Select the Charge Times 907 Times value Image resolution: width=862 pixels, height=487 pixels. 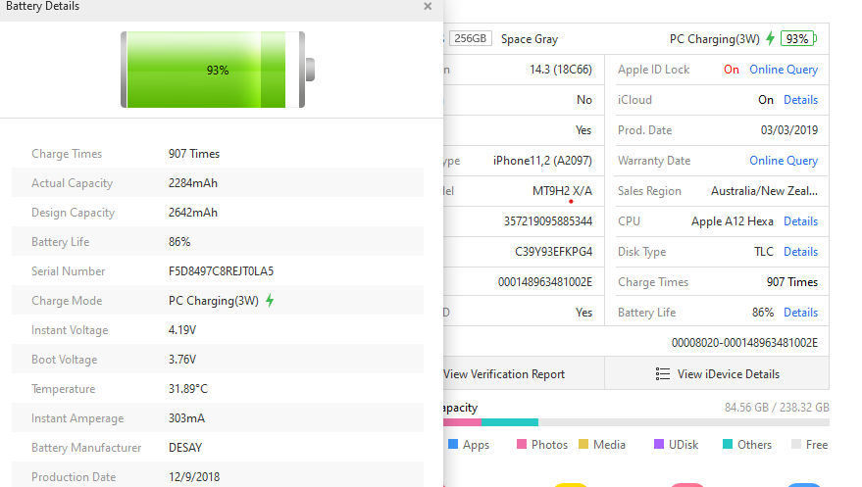point(194,154)
